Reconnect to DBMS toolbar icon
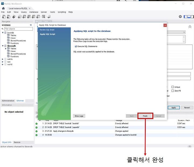 pos(49,16)
